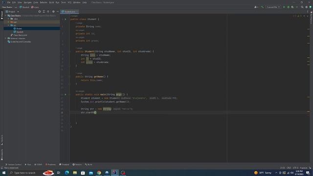Open File Explorer from taskbar

pos(75,173)
